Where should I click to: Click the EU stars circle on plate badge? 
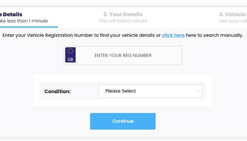(x=70, y=51)
